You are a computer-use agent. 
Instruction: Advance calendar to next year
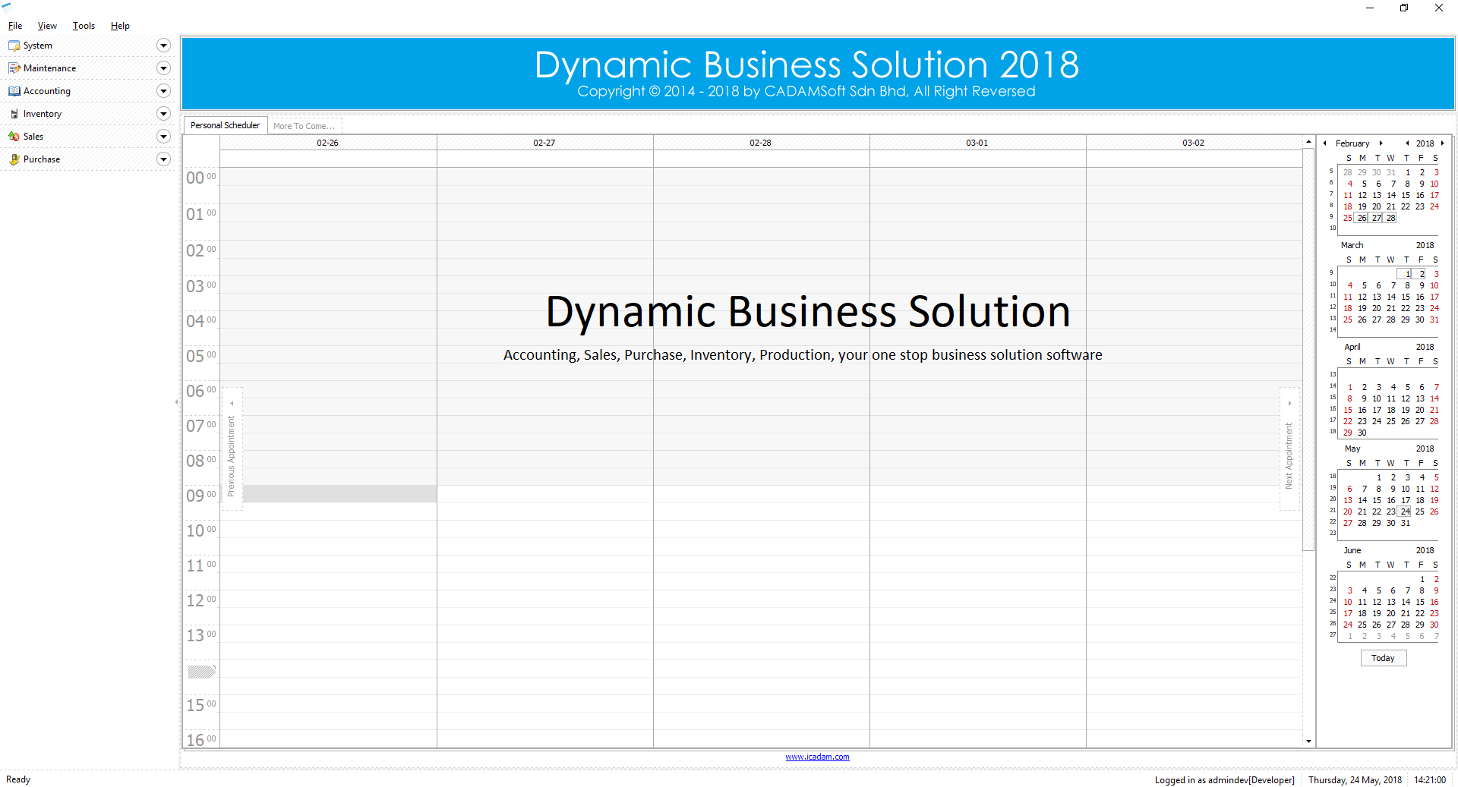(1442, 143)
